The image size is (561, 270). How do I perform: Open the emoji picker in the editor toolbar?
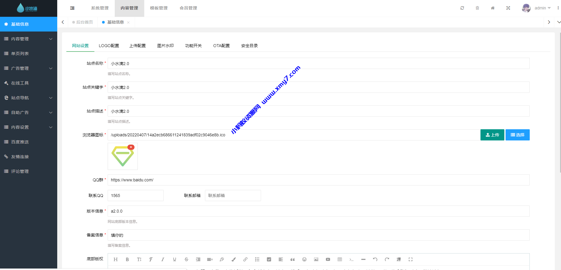304,259
